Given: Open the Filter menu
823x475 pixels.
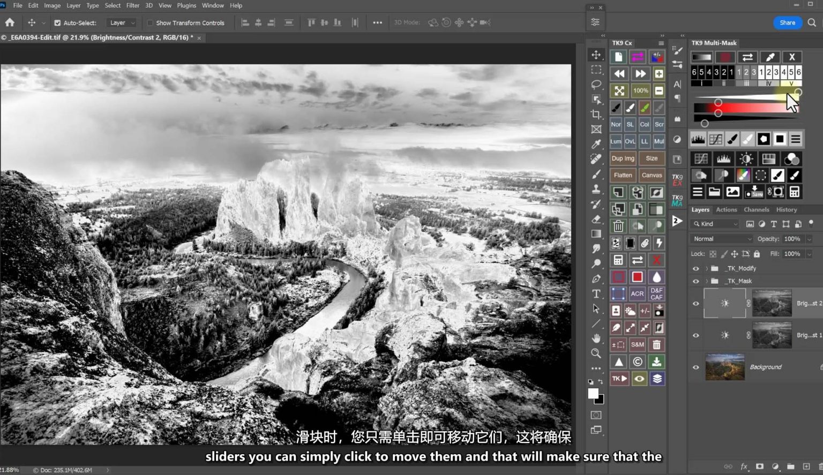Looking at the screenshot, I should [x=132, y=5].
